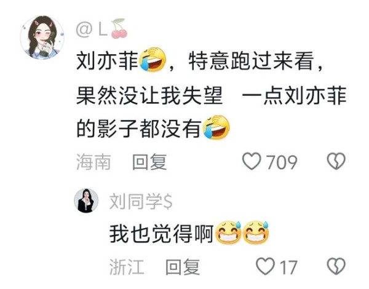Screen dimensions: 369x289
Task: Dislike the top comment with broken heart
Action: point(336,162)
